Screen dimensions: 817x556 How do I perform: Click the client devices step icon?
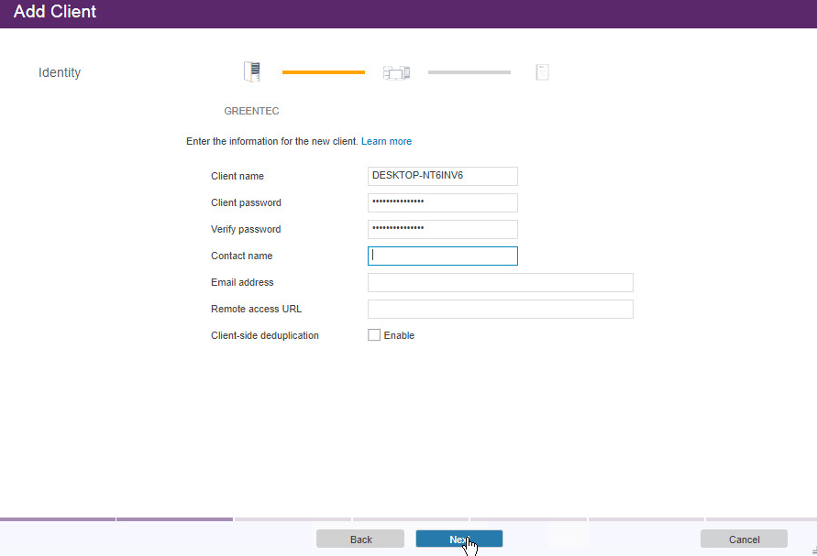point(396,72)
